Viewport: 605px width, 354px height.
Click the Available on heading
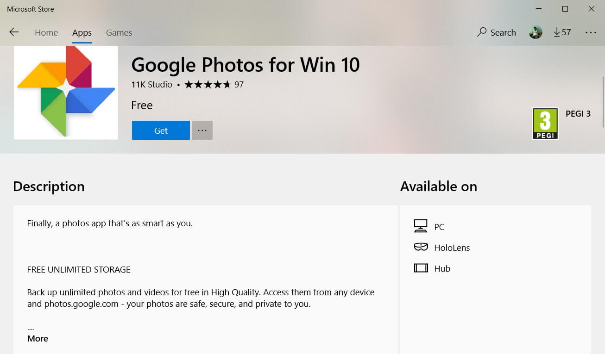pos(439,186)
